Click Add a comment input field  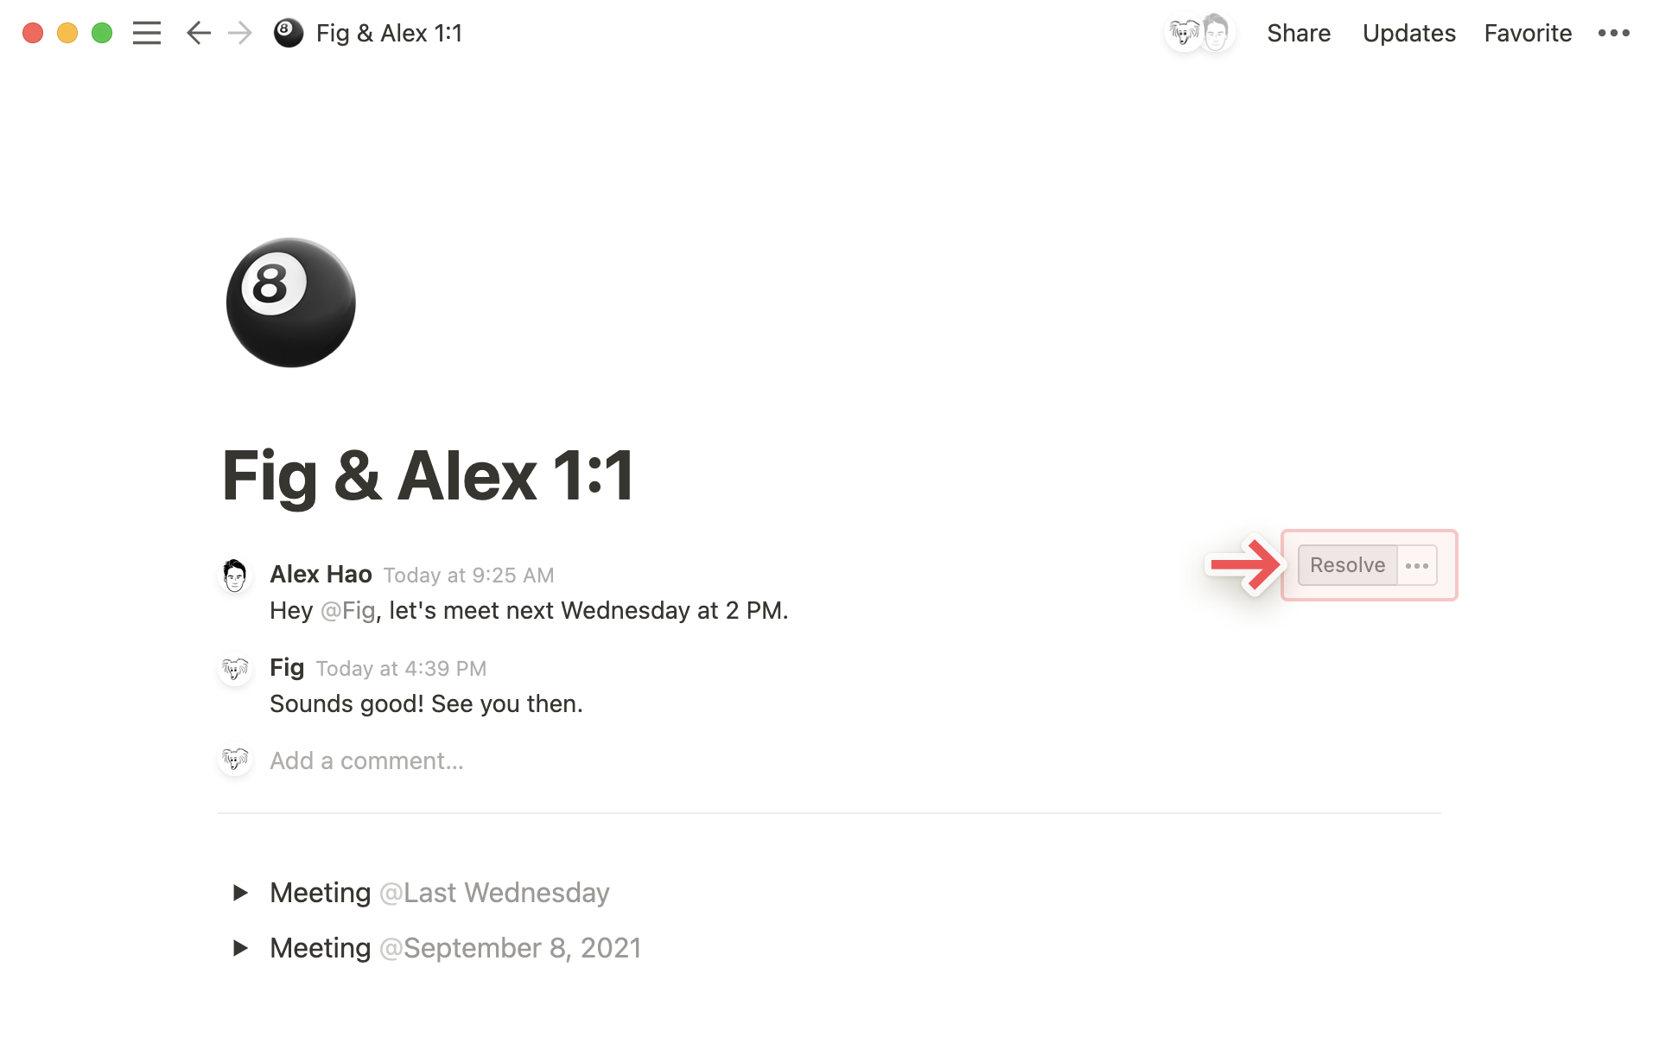point(365,760)
